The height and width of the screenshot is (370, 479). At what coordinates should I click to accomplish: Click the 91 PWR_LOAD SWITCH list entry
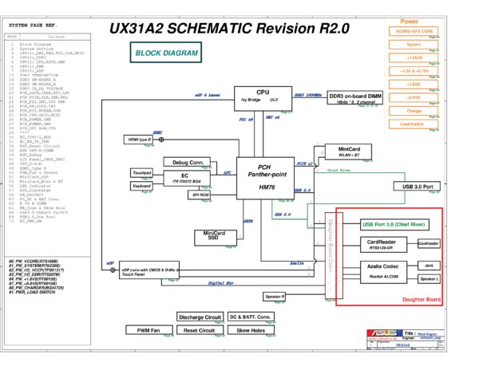[x=32, y=292]
